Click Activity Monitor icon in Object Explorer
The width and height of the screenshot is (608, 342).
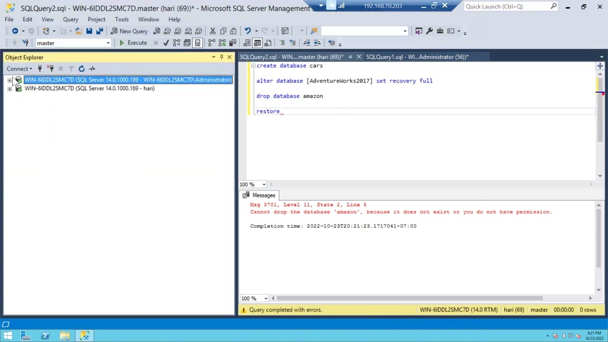tap(92, 68)
